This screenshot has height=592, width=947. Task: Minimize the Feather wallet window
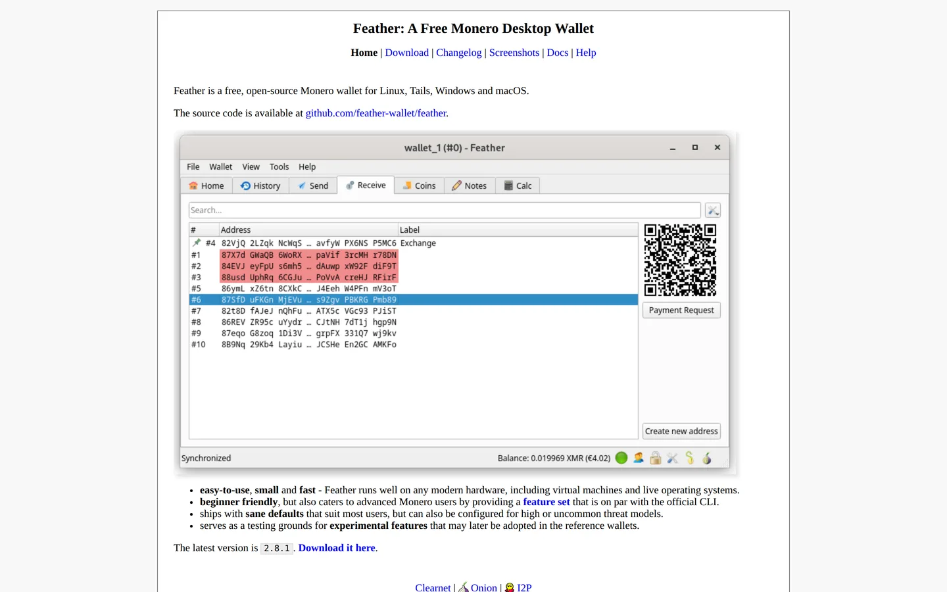(673, 148)
